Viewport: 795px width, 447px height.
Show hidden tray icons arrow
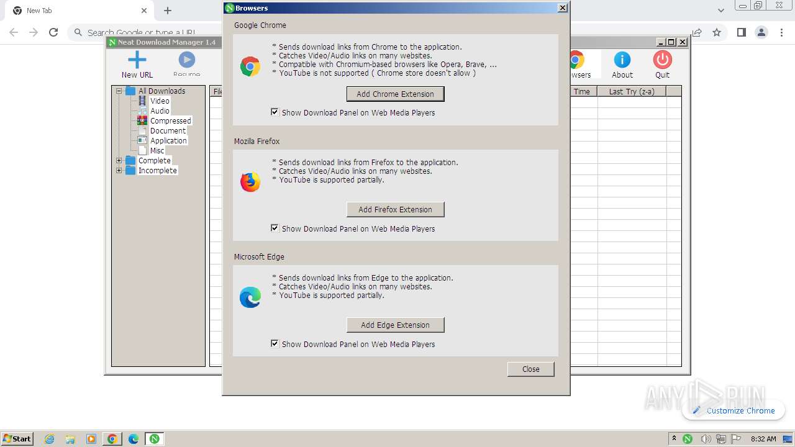tap(674, 438)
